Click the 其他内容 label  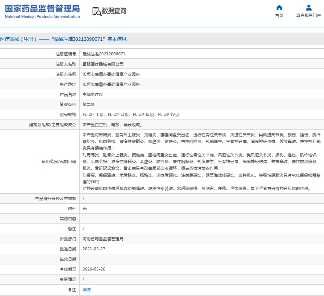click(x=68, y=219)
